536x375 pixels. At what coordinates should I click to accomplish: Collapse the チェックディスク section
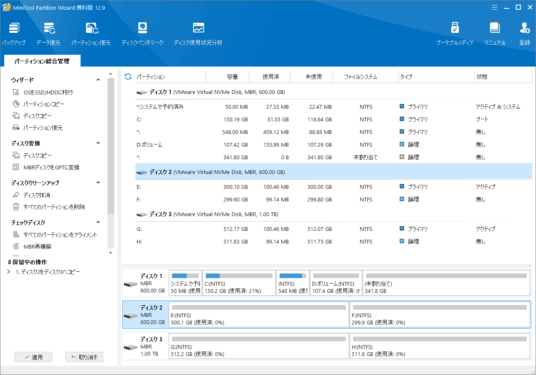98,222
